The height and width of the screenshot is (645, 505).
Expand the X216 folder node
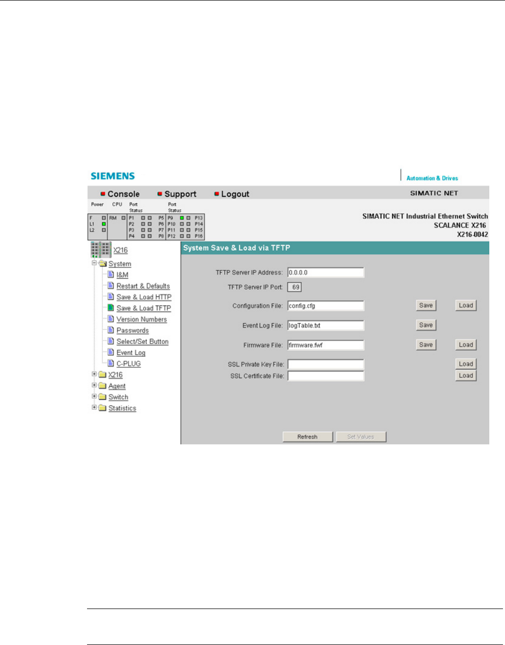[94, 374]
